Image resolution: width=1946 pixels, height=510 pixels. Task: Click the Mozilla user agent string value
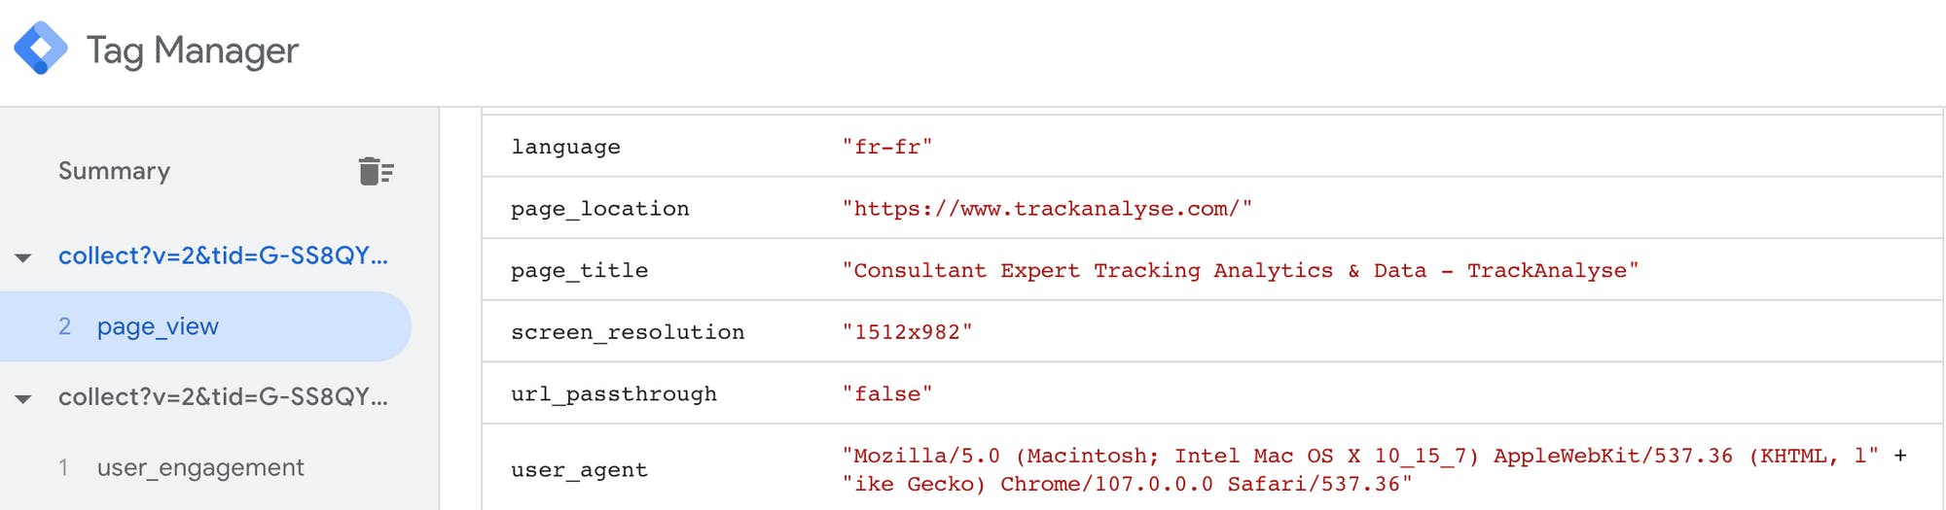pos(1374,469)
